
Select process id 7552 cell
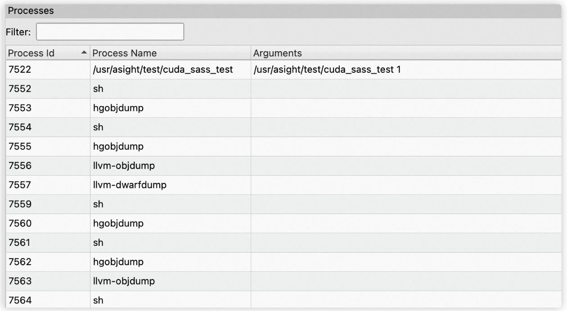pyautogui.click(x=47, y=89)
